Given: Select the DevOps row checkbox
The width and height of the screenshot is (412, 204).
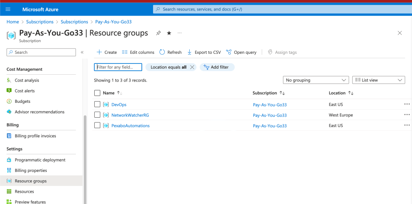Looking at the screenshot, I should pos(97,104).
